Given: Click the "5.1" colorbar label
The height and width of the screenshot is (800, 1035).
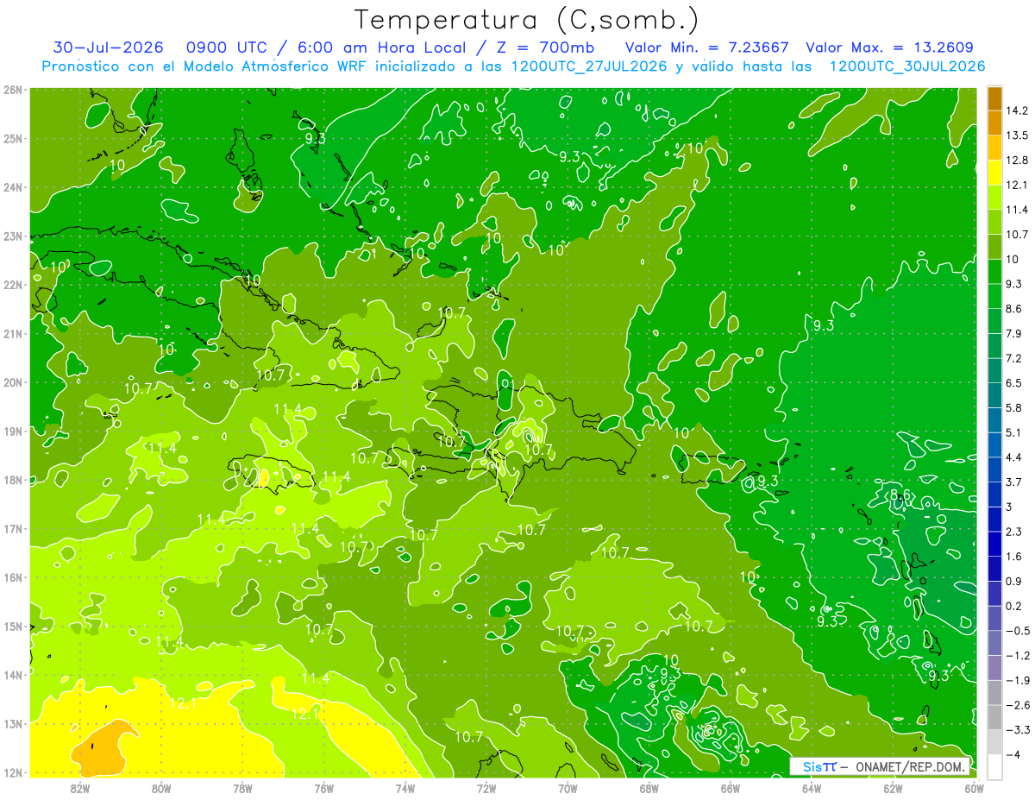Looking at the screenshot, I should [x=1013, y=431].
